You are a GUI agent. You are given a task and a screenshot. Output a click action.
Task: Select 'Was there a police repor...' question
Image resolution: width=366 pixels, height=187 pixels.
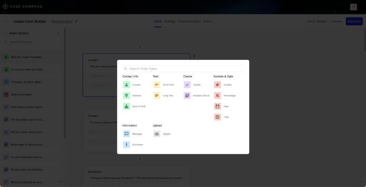tap(32, 107)
